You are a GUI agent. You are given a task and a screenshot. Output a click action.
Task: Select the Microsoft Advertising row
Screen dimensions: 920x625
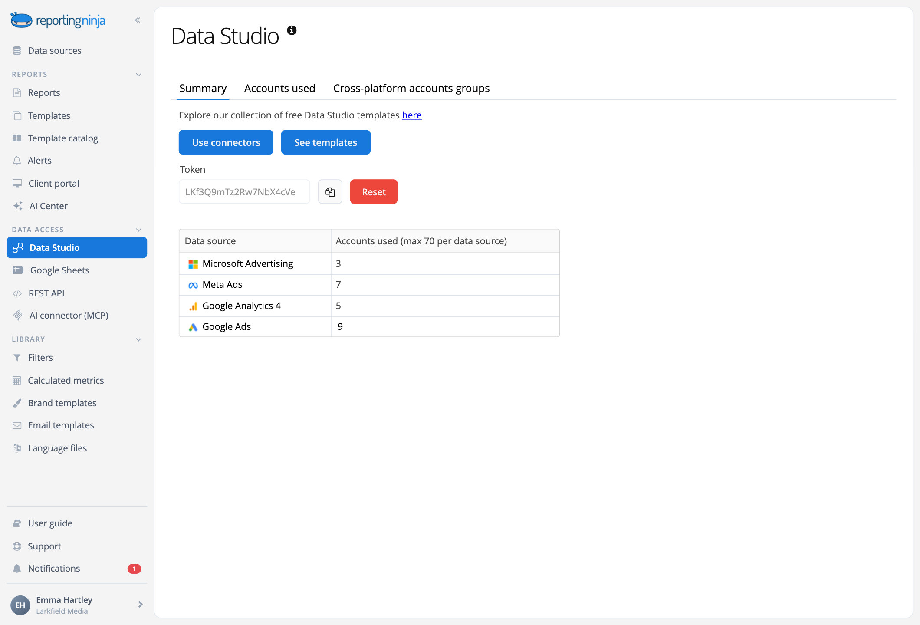pos(369,264)
